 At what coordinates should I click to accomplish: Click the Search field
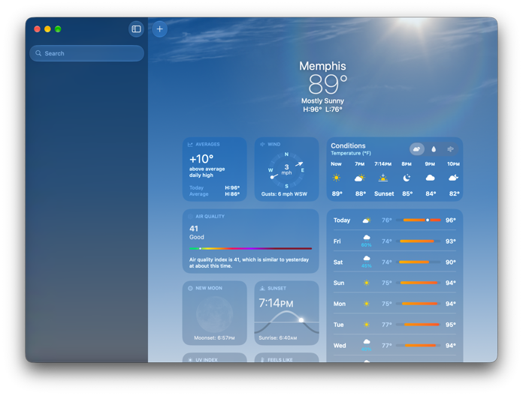86,53
